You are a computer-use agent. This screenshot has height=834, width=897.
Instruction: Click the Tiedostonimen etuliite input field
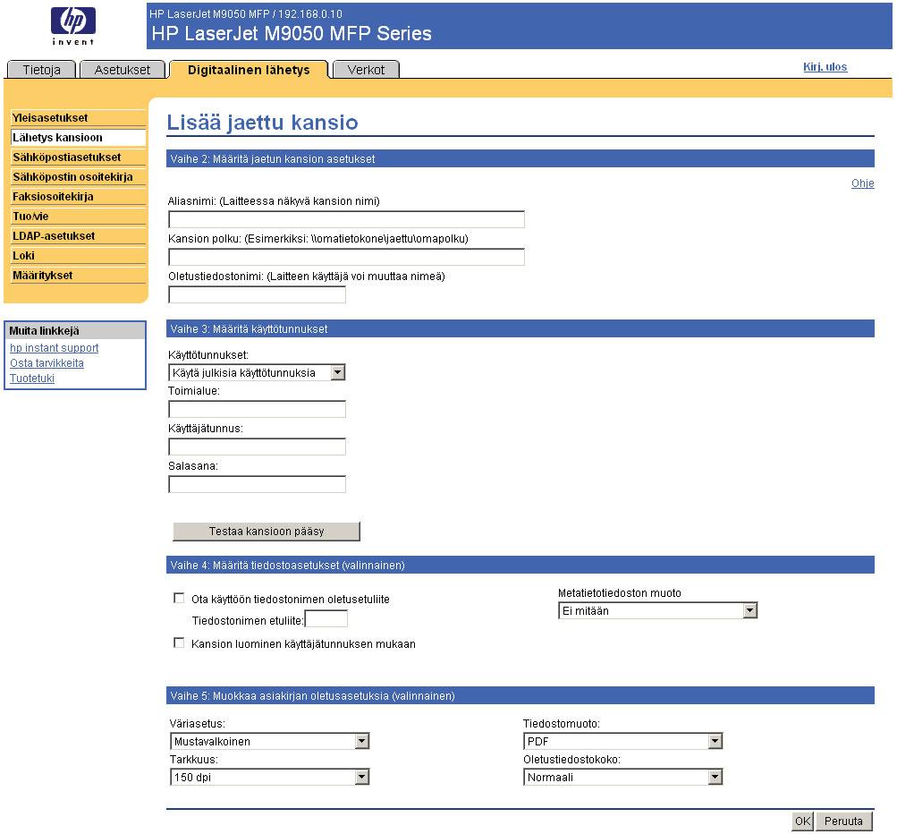tap(326, 618)
